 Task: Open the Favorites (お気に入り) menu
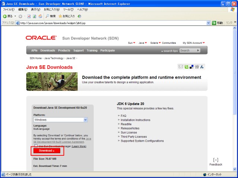(52, 10)
